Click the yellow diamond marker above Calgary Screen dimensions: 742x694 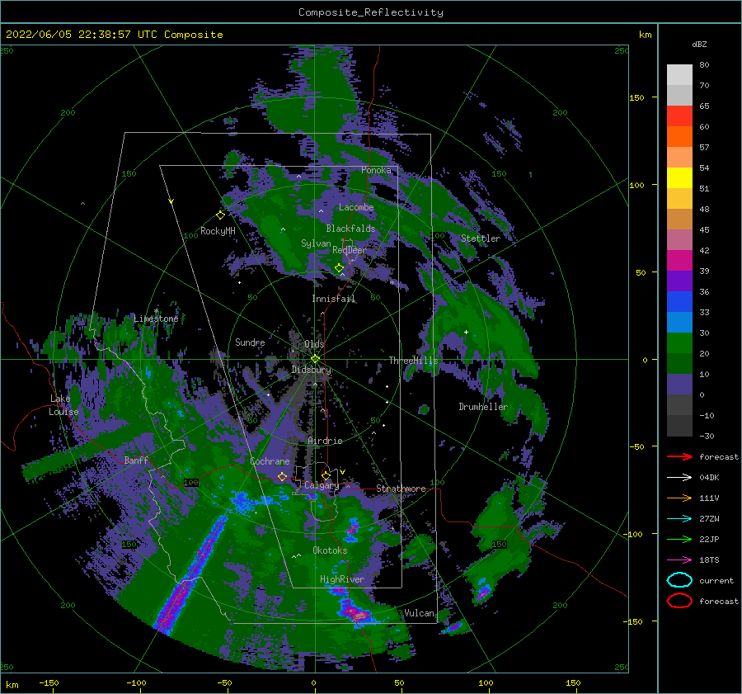[326, 475]
